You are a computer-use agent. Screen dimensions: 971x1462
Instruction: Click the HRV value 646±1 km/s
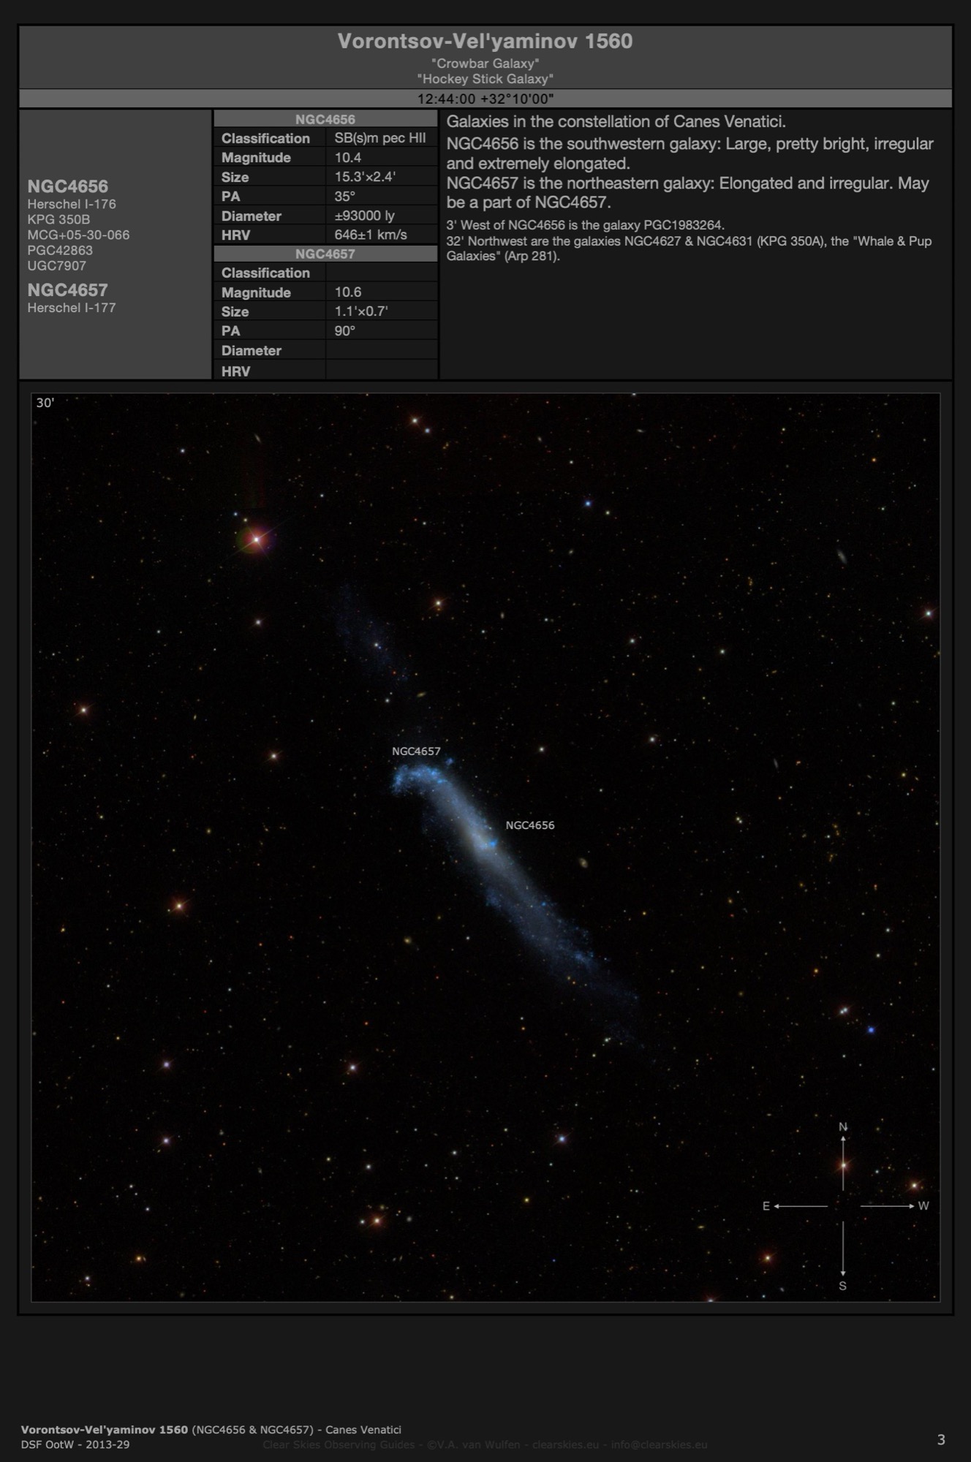point(371,235)
